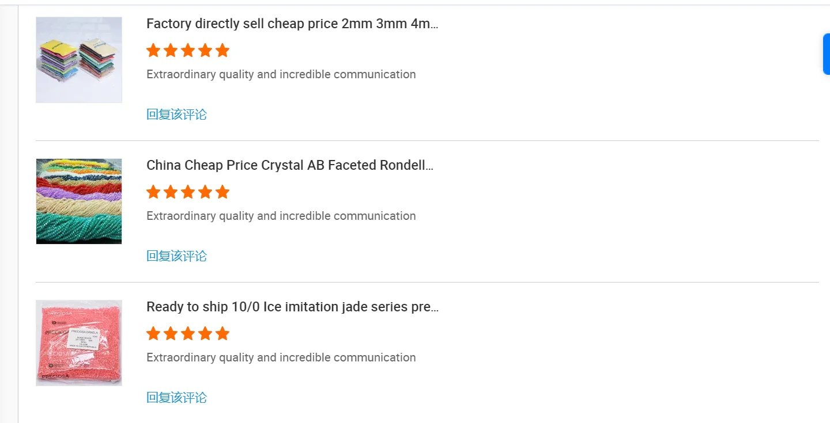Viewport: 830px width, 423px height.
Task: Click the fifth star on the Ready to ship review
Action: (222, 334)
